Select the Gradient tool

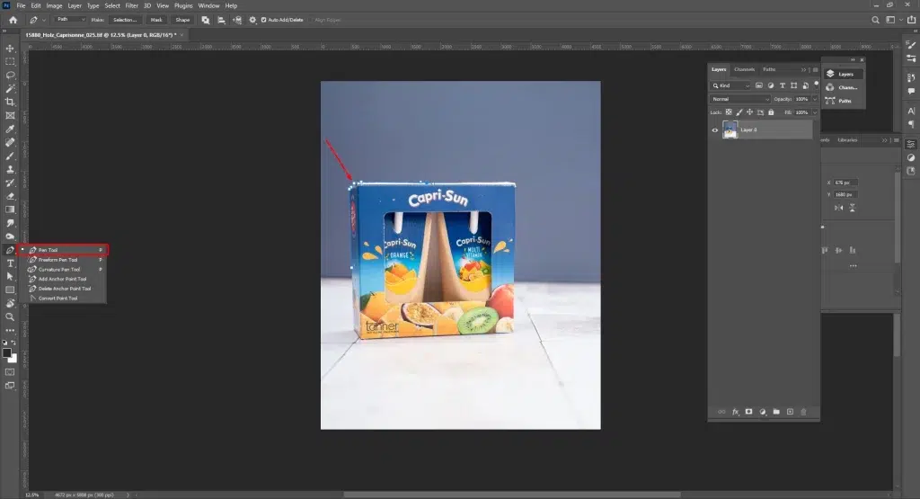pyautogui.click(x=10, y=209)
